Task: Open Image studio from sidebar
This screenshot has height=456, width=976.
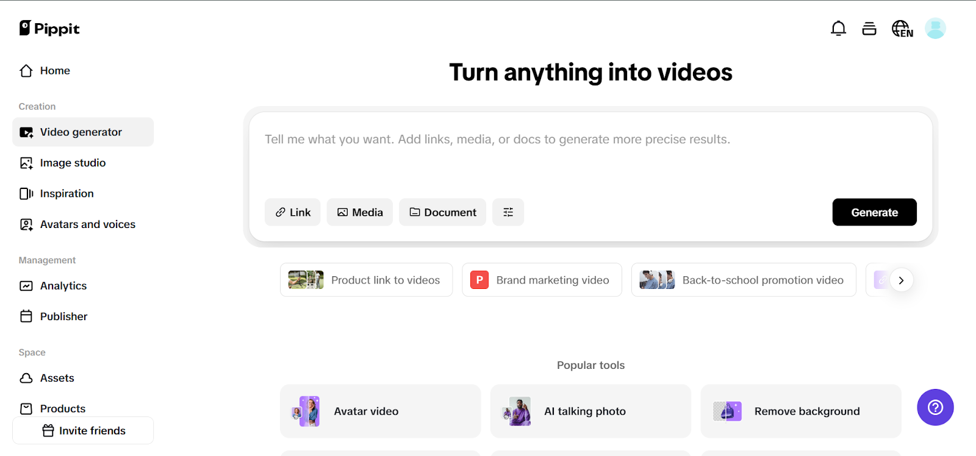Action: 73,163
